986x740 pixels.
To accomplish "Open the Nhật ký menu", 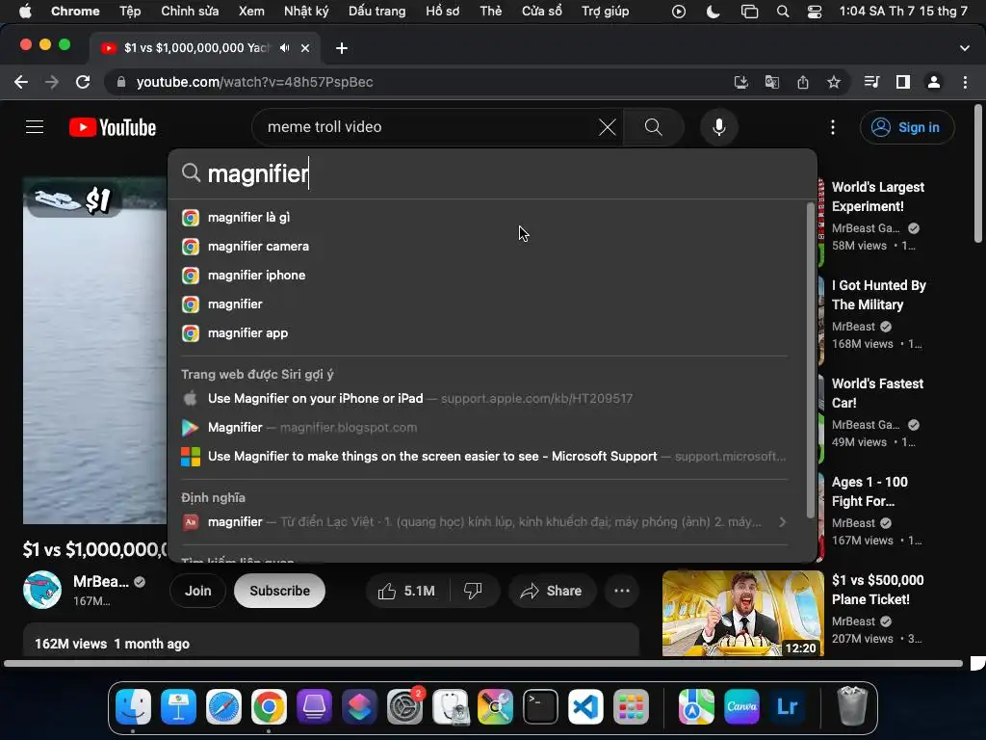I will pyautogui.click(x=306, y=11).
